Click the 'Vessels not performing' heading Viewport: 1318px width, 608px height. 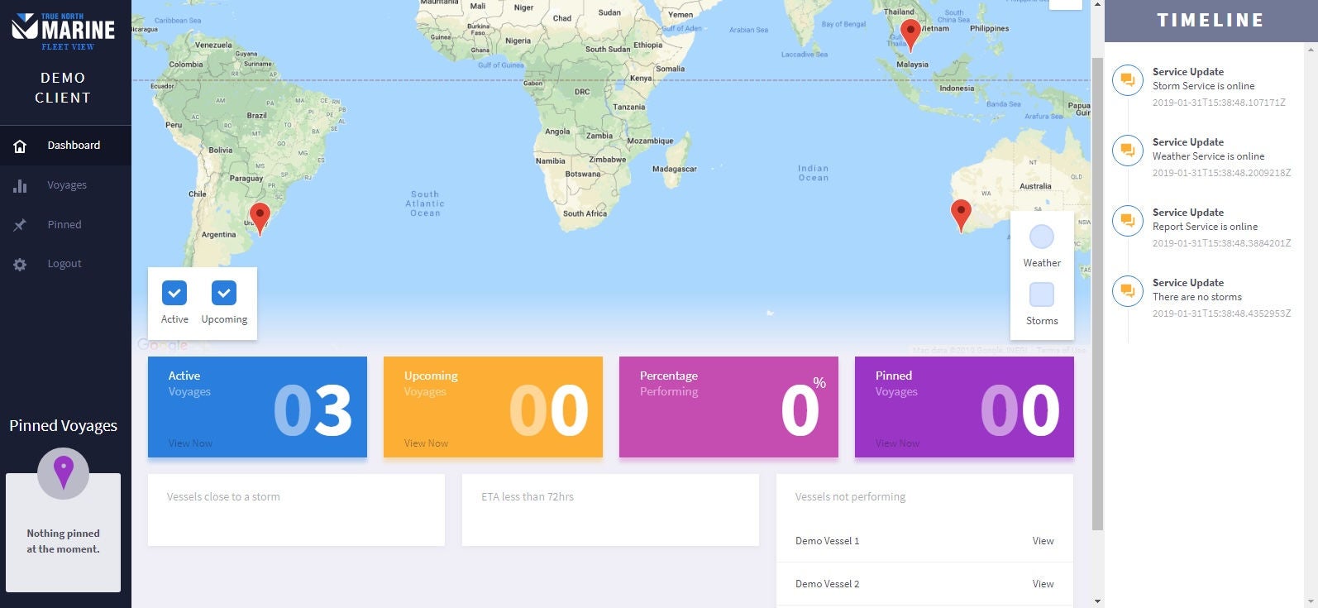[x=850, y=497]
